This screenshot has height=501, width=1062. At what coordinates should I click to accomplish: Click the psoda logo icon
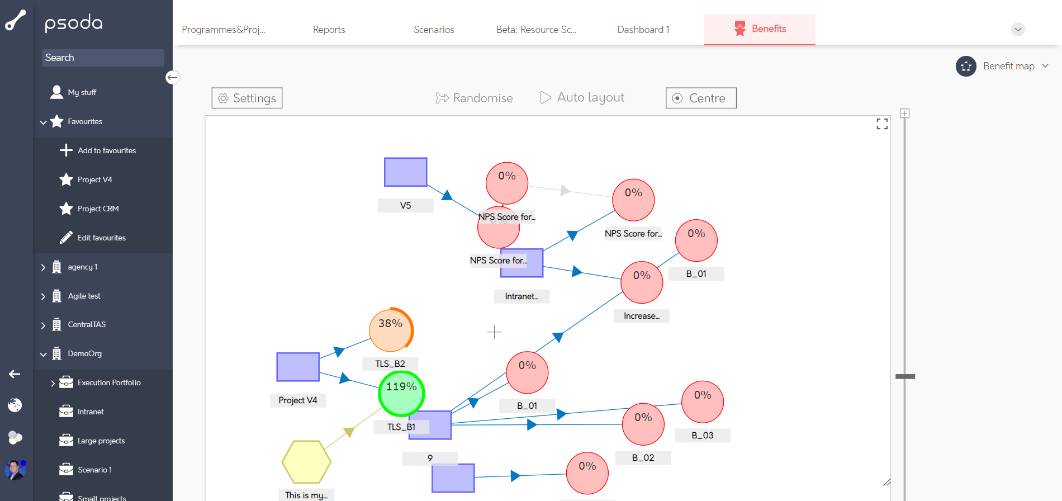[16, 20]
